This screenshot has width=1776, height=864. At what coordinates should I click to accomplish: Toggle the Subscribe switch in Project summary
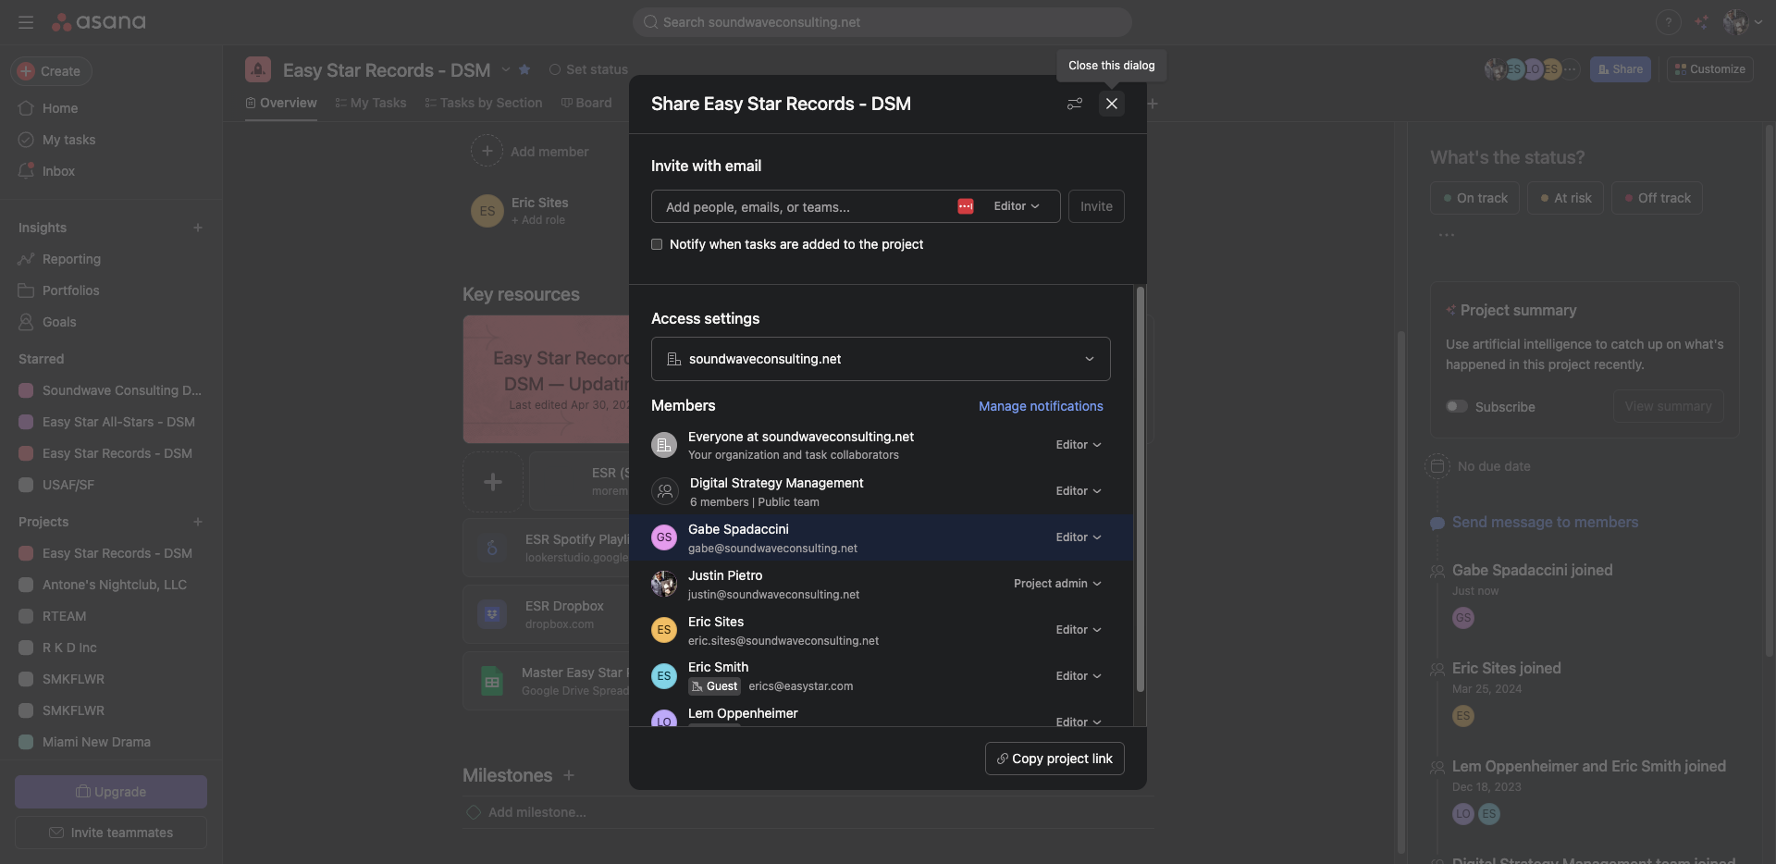click(1457, 406)
